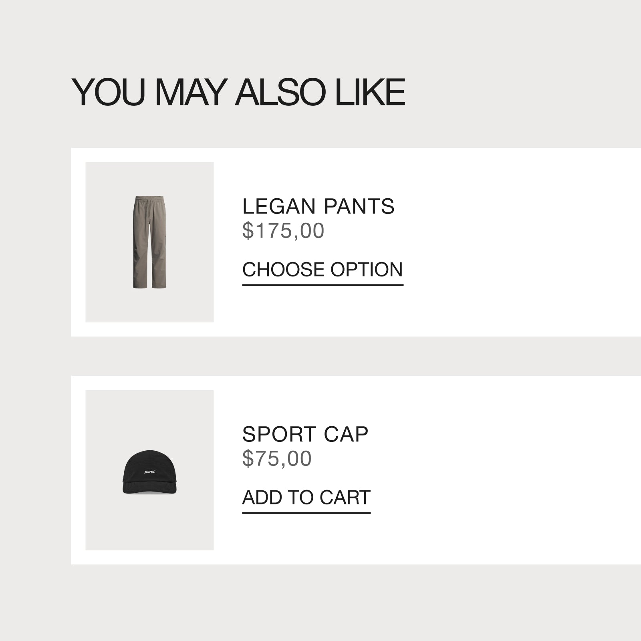Select the LEGAN PANTS product title
This screenshot has height=641, width=641.
318,206
